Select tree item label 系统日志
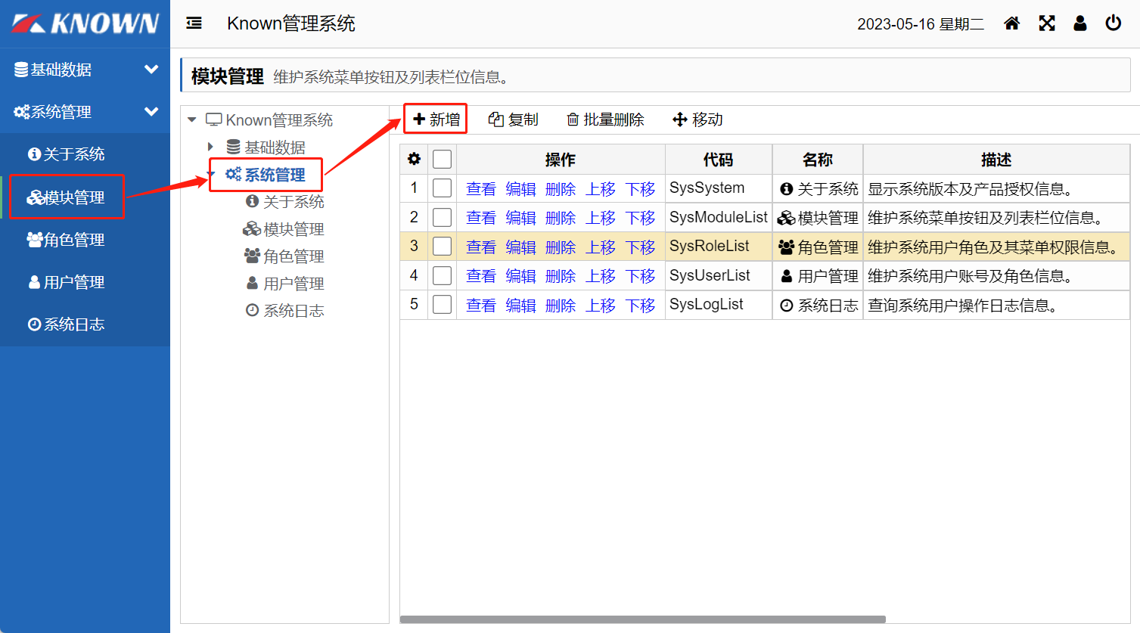 [x=294, y=311]
